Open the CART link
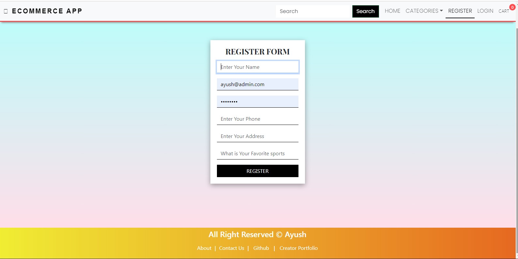 [x=504, y=11]
